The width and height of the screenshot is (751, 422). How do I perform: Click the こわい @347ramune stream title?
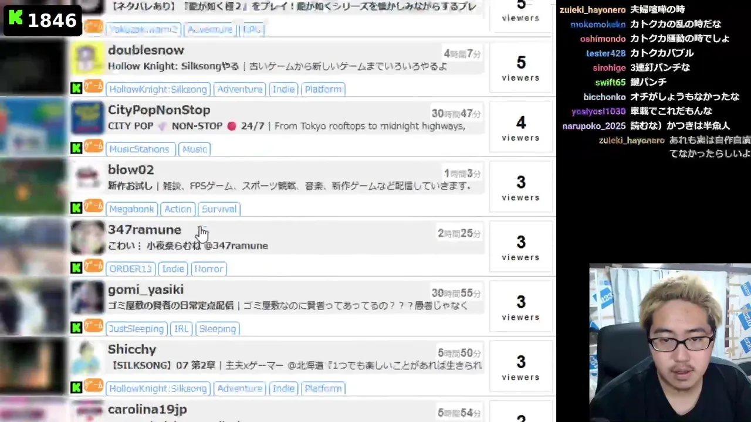click(x=188, y=246)
